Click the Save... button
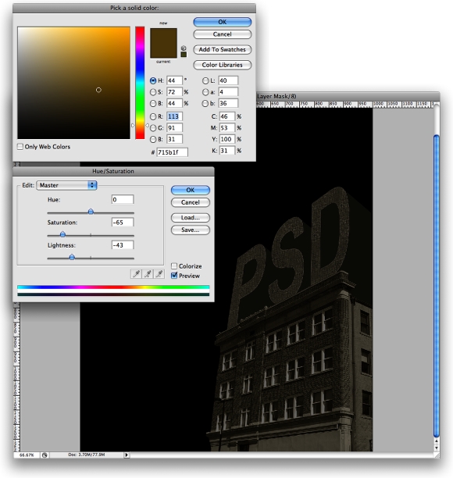Image resolution: width=453 pixels, height=478 pixels. coord(191,230)
